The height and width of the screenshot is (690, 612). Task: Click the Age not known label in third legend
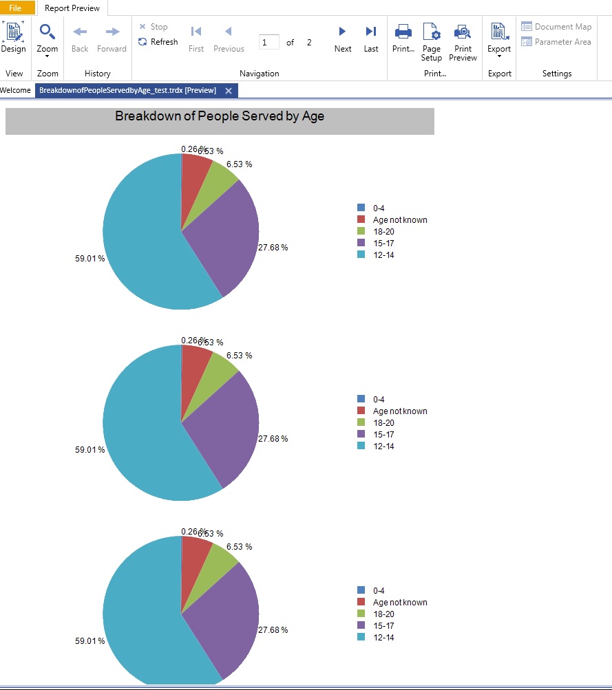pos(400,603)
